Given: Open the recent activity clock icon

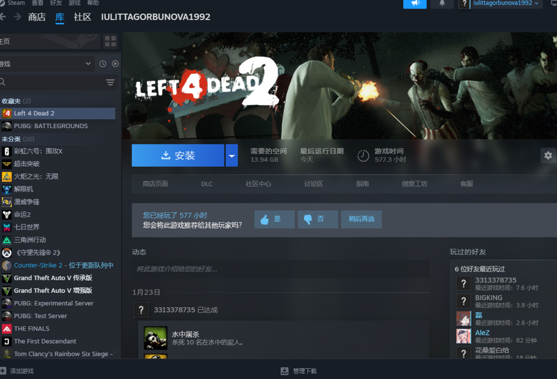Looking at the screenshot, I should point(103,64).
